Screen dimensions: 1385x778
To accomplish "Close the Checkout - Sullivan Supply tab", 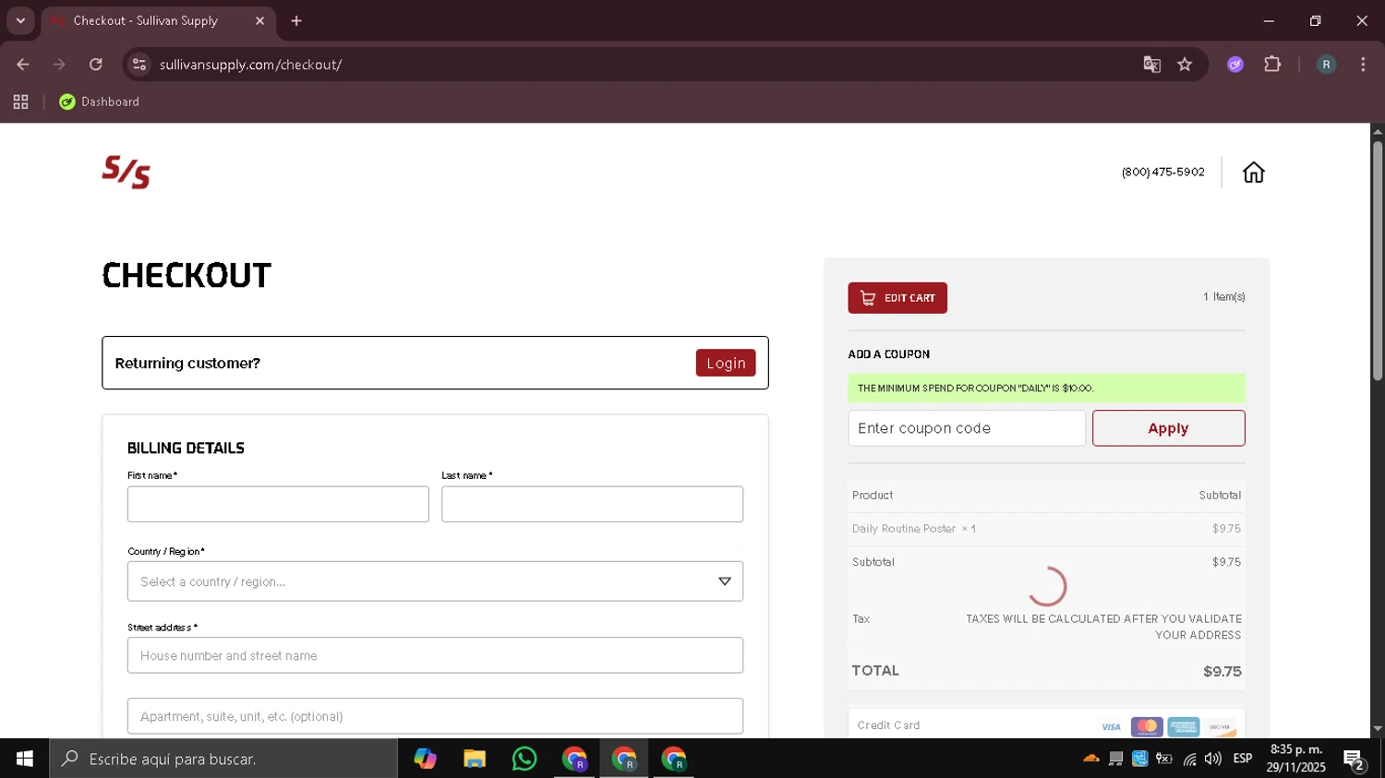I will tap(259, 20).
